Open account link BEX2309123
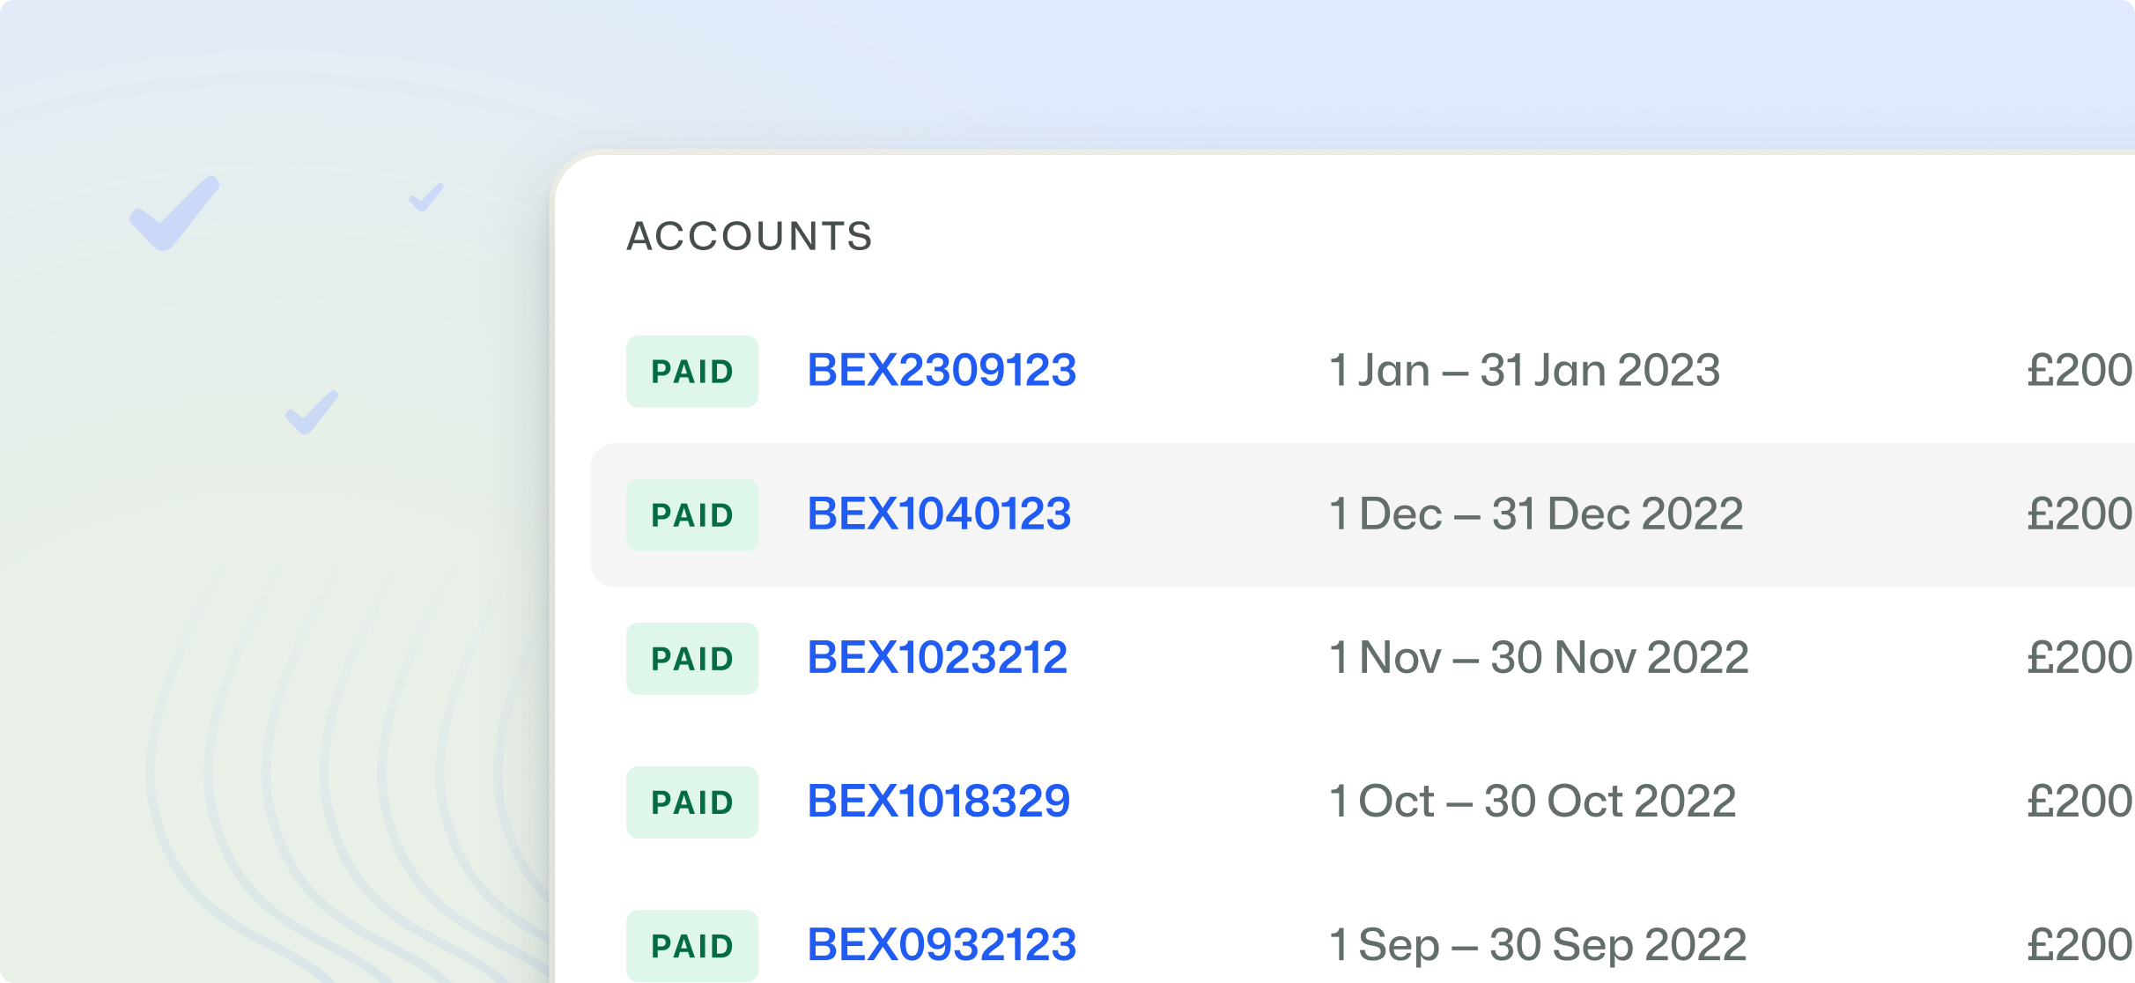2135x983 pixels. 942,370
